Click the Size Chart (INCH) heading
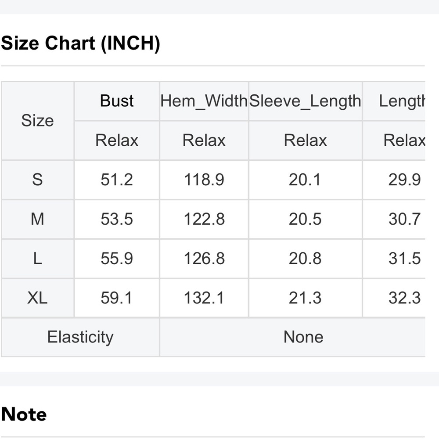Screen dimensions: 439x439 (x=80, y=43)
